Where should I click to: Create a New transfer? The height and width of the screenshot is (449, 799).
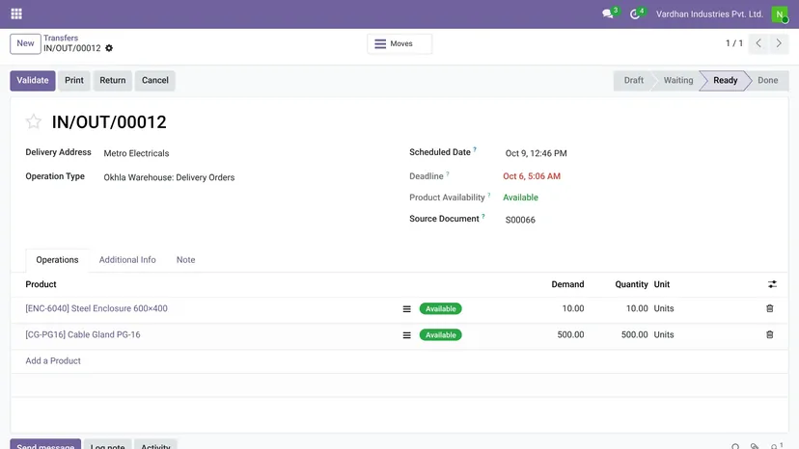click(x=25, y=43)
